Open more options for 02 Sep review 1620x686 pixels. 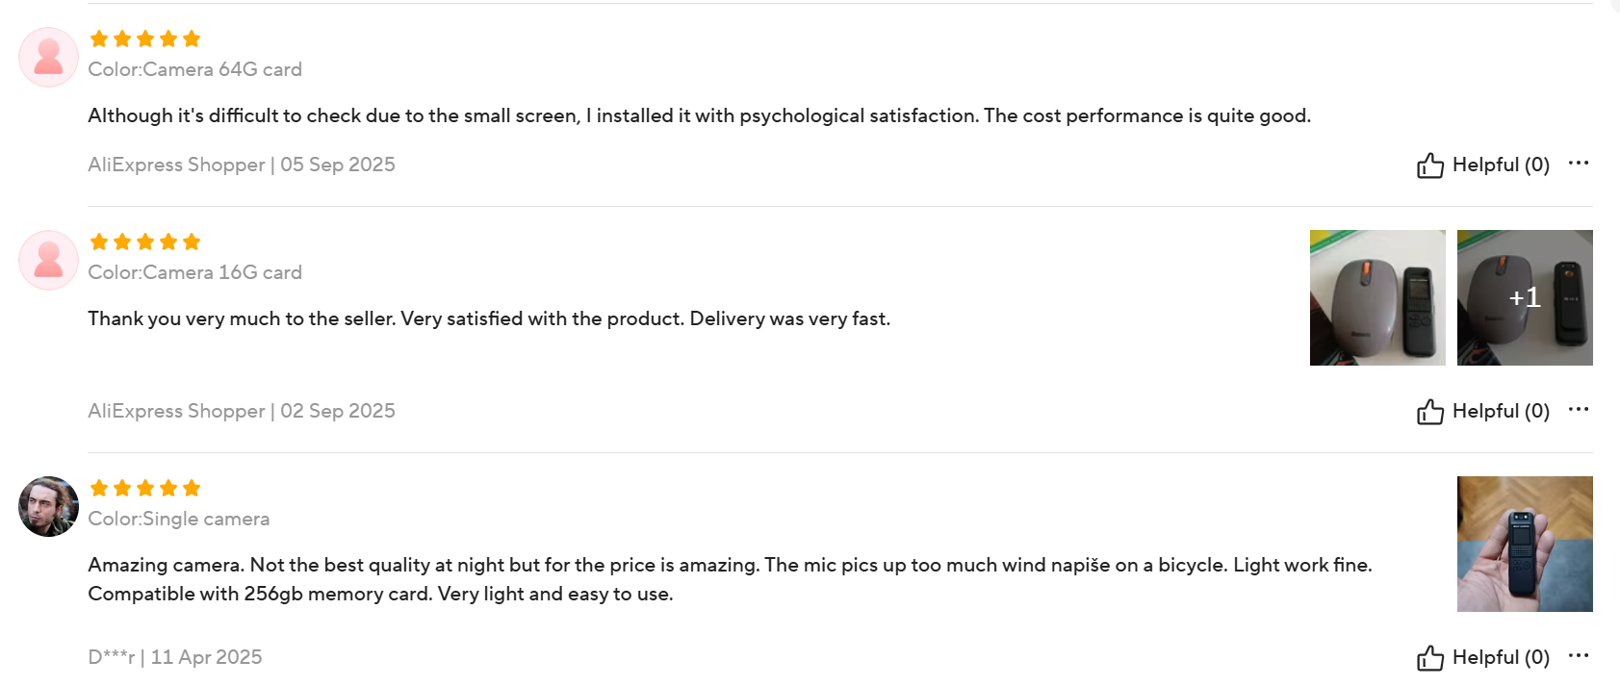[x=1578, y=410]
